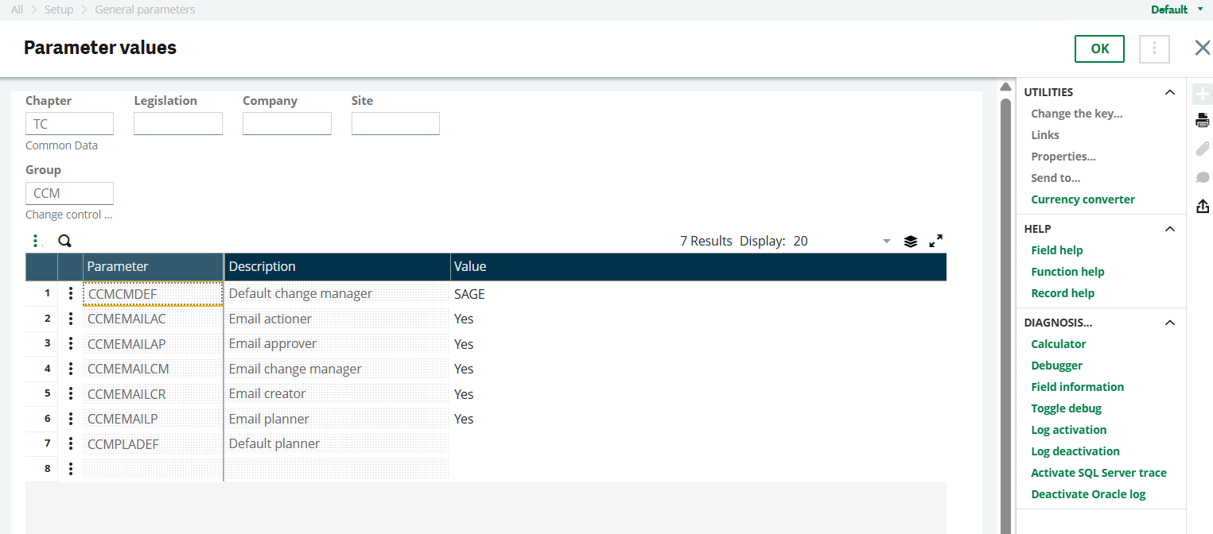Viewport: 1213px width, 534px height.
Task: Close the Parameter values window
Action: 1202,48
